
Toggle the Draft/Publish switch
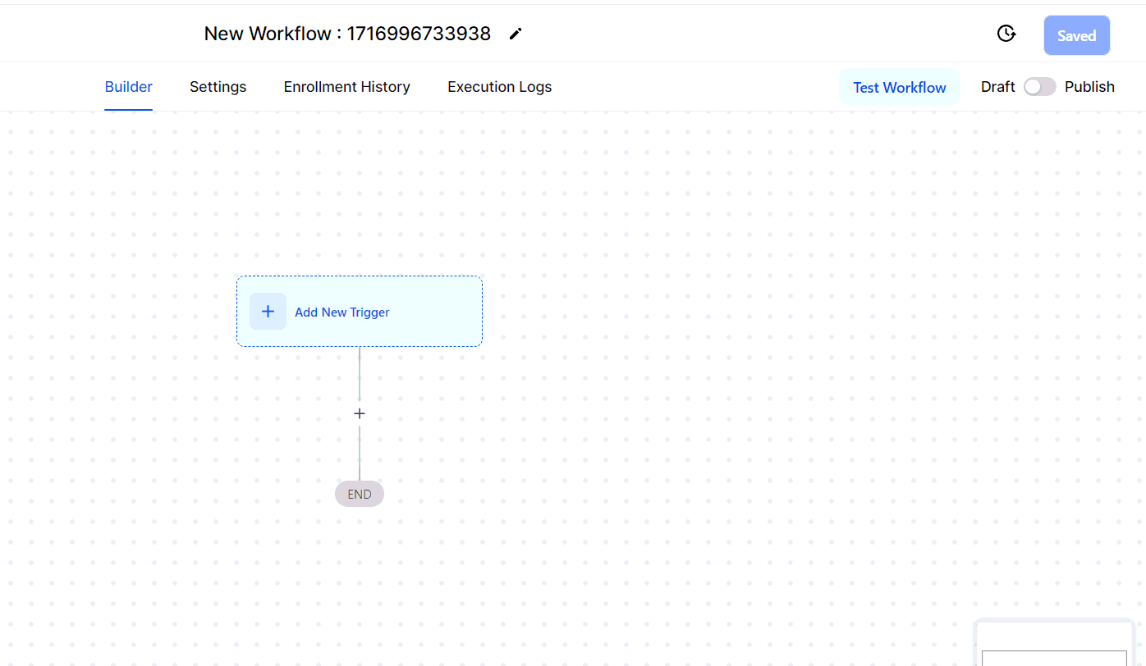pyautogui.click(x=1039, y=87)
